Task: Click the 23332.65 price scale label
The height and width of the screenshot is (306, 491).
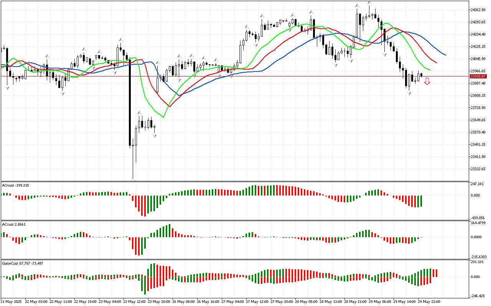Action: 478,169
